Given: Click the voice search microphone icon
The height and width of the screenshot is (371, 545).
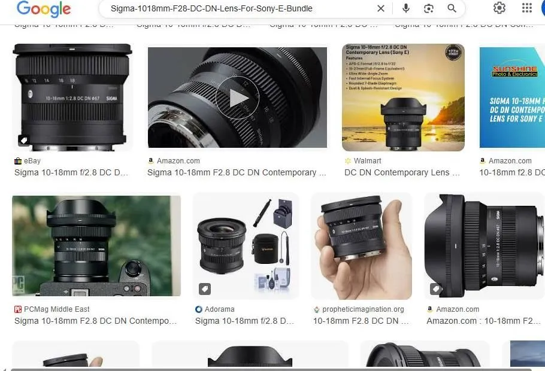Looking at the screenshot, I should click(x=405, y=8).
